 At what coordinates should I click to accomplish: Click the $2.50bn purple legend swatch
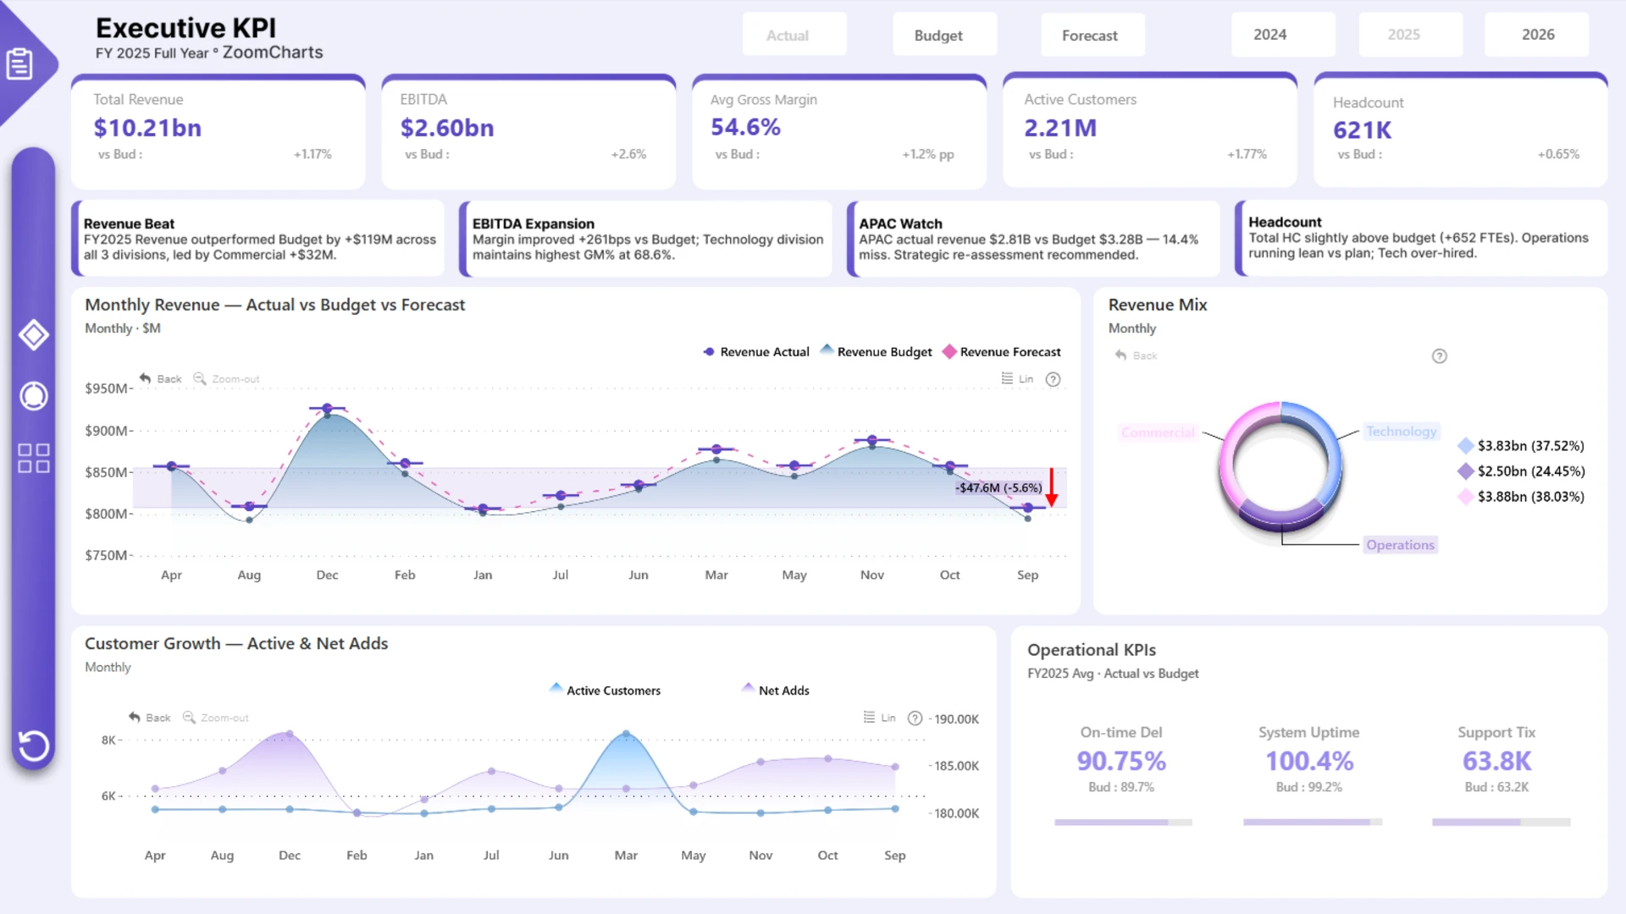point(1465,471)
